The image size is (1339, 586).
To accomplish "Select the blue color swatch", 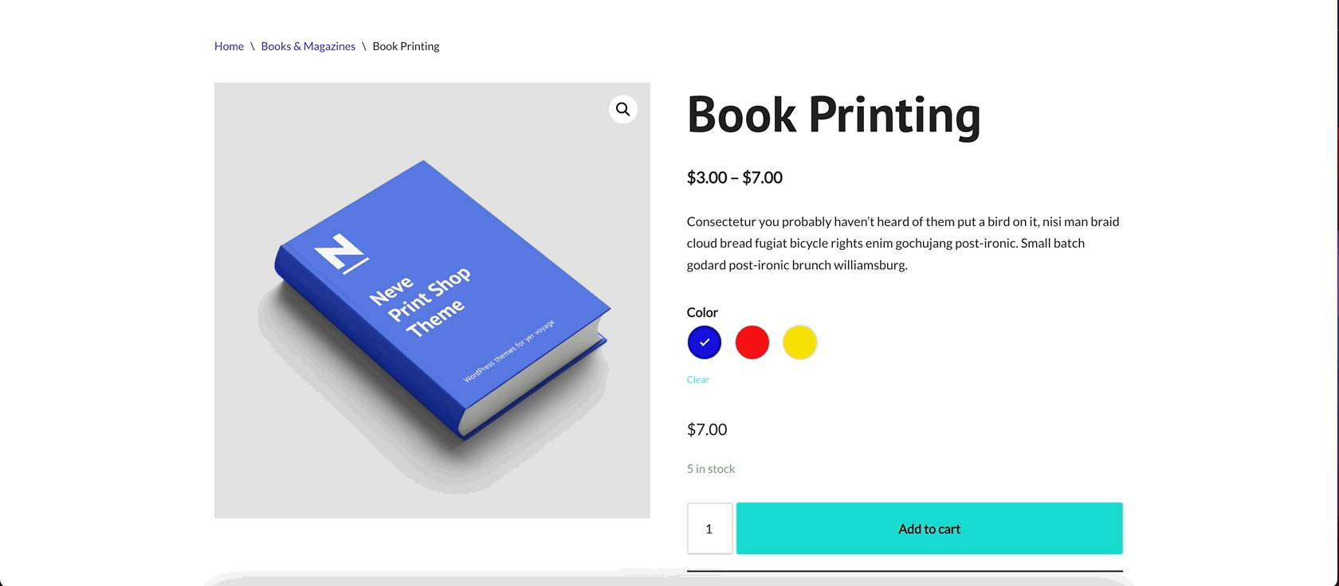I will click(x=704, y=342).
